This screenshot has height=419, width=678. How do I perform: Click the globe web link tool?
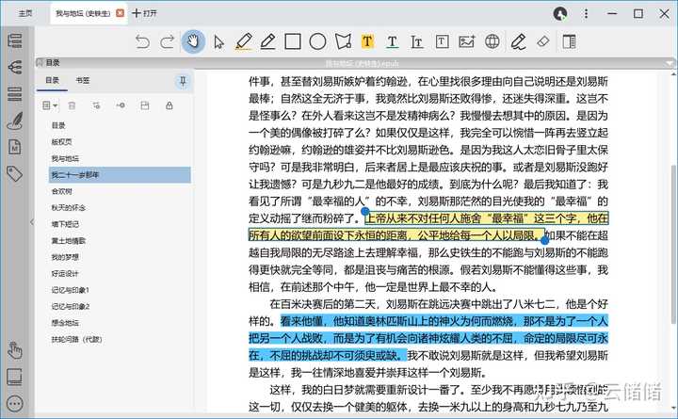pos(492,41)
